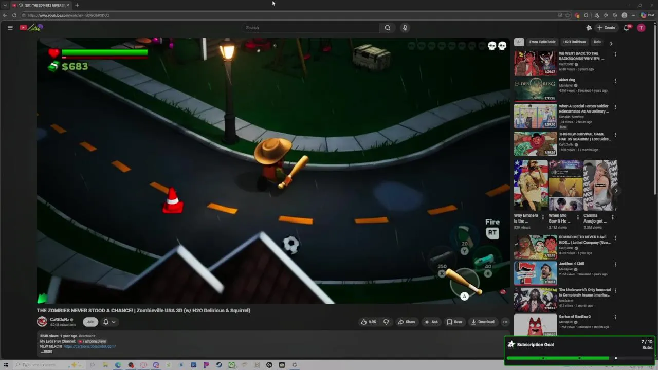Open the Special Forces Soldier video thumbnail
The width and height of the screenshot is (658, 370).
535,116
